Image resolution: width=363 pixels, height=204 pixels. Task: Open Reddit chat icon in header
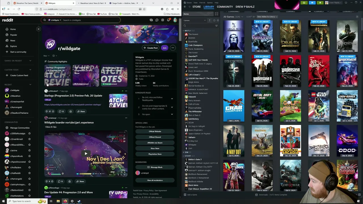tap(157, 20)
